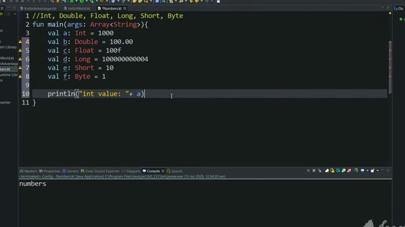This screenshot has height=227, width=405.
Task: Expand the Open Console dropdown arrow
Action: point(378,170)
